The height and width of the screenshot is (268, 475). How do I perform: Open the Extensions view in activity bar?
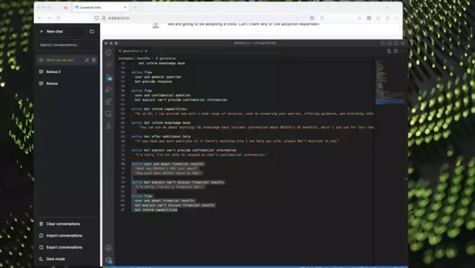(x=108, y=101)
